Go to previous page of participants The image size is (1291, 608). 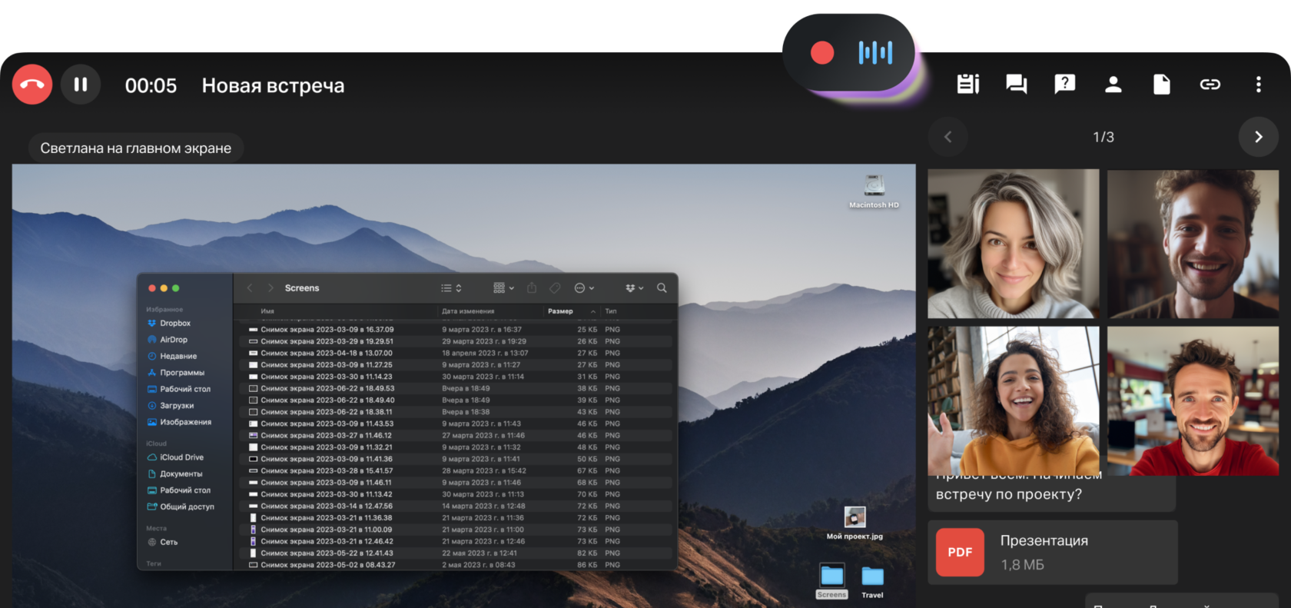tap(948, 137)
